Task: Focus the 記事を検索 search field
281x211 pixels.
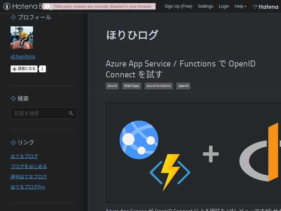Action: point(44,113)
